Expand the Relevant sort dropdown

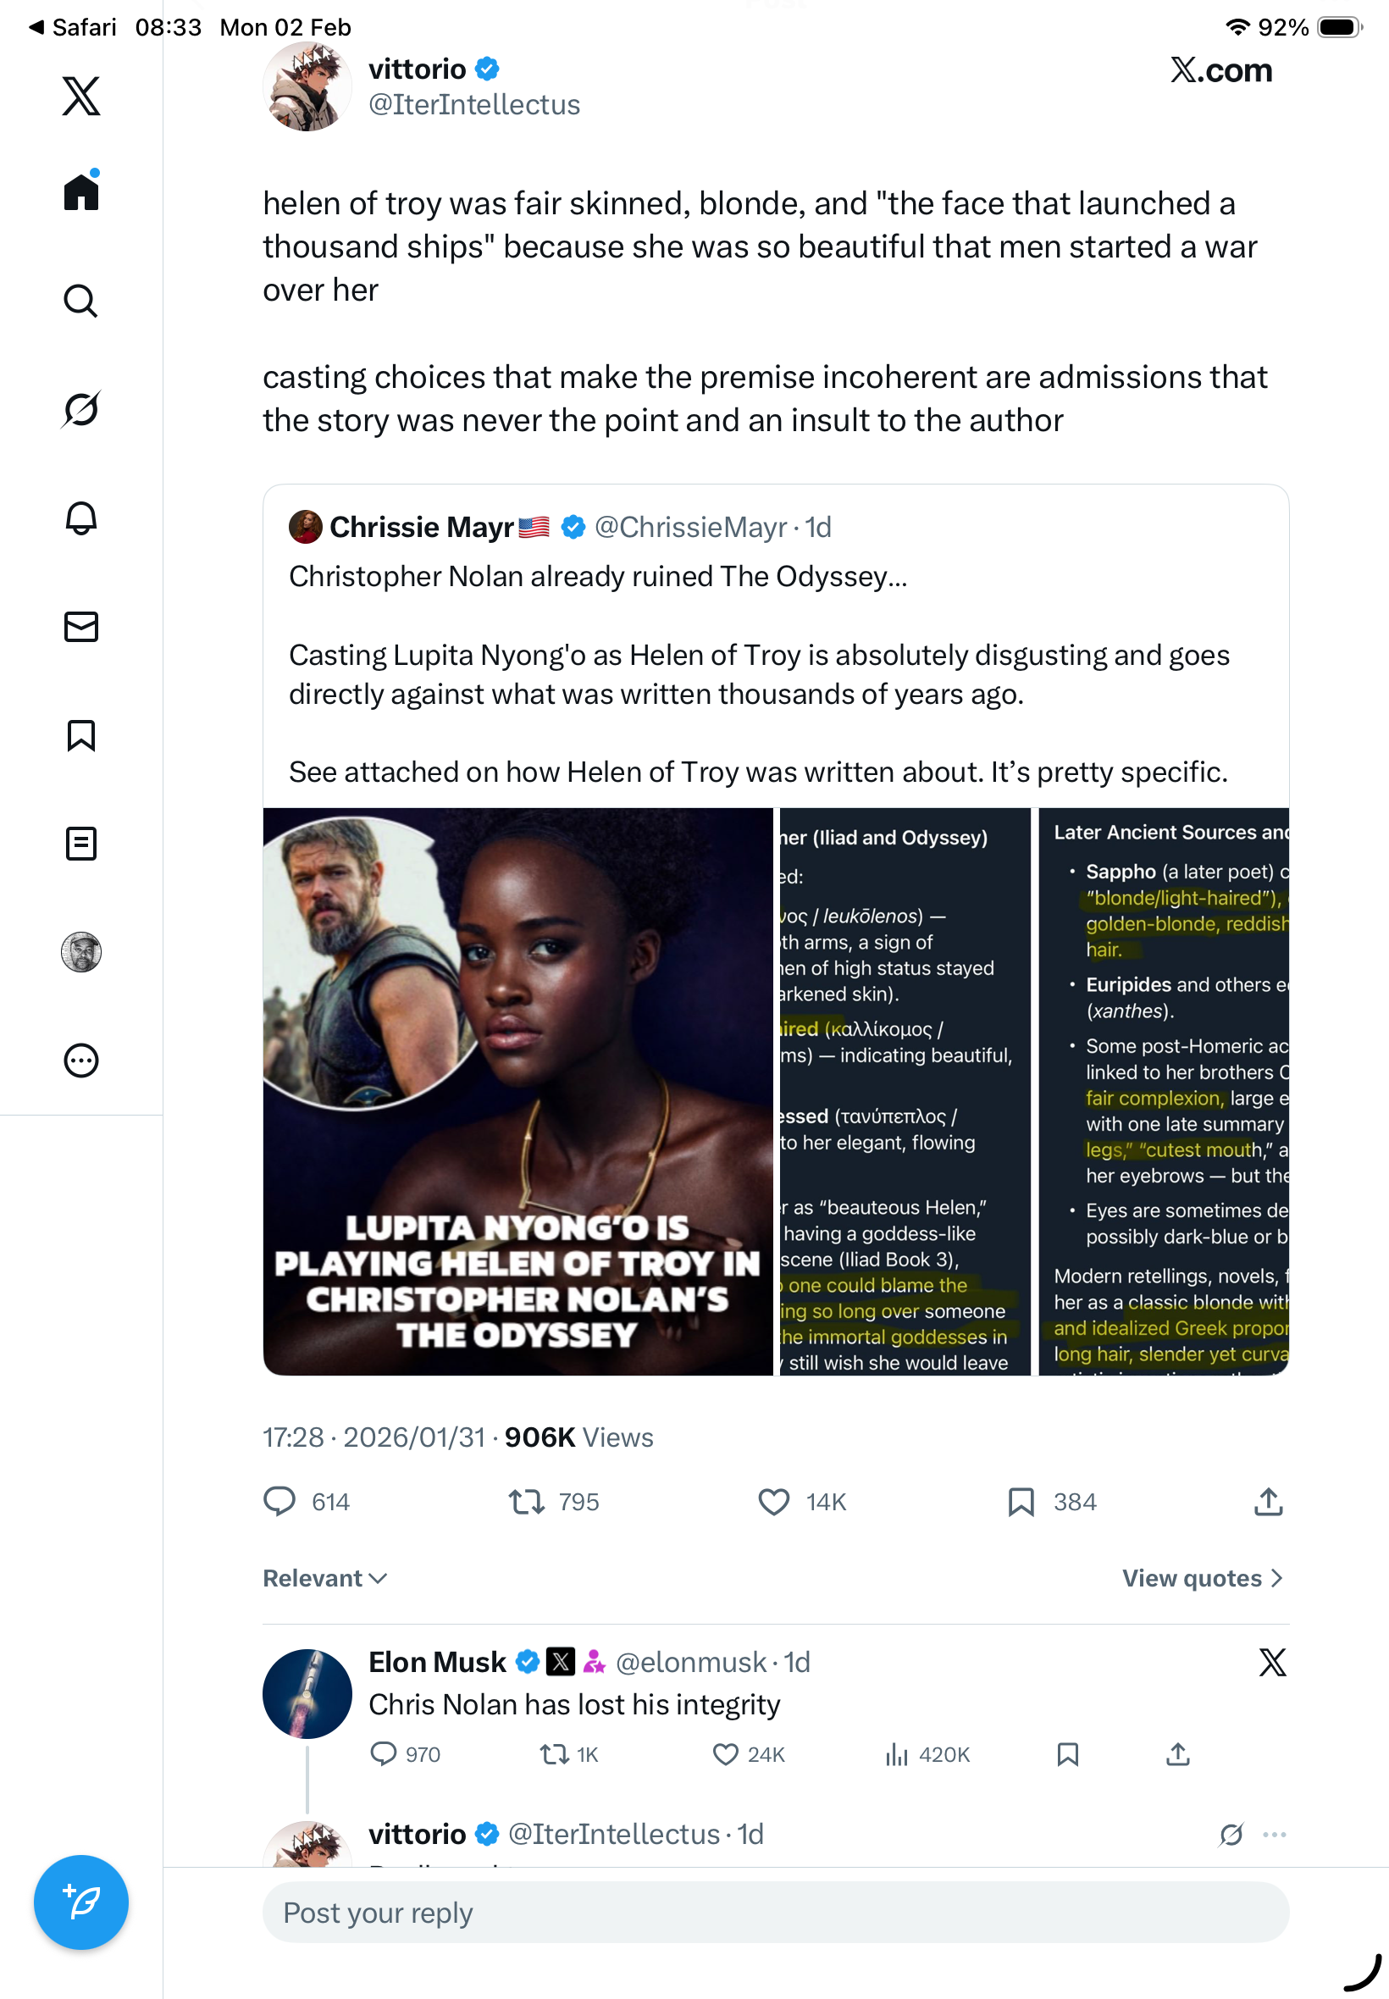[x=324, y=1578]
